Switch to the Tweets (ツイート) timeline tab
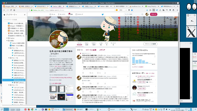197x111 pixels. coord(80,50)
